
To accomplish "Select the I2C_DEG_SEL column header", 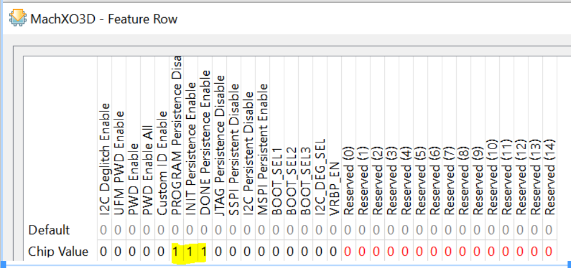I will pos(319,178).
